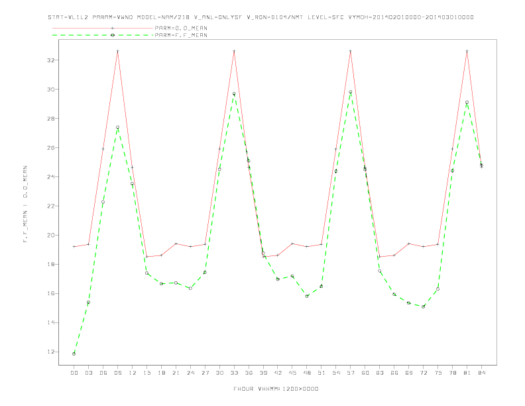
Task: Click the red legend line sample marker
Action: (113, 28)
